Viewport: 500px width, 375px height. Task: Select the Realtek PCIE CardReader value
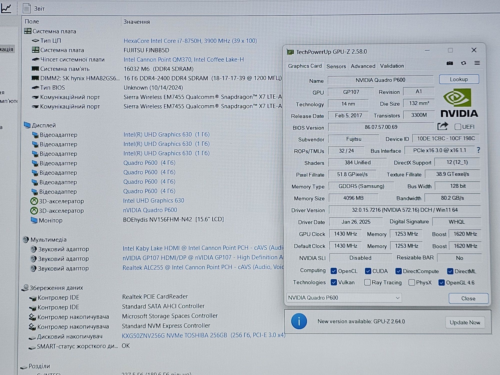tap(155, 296)
